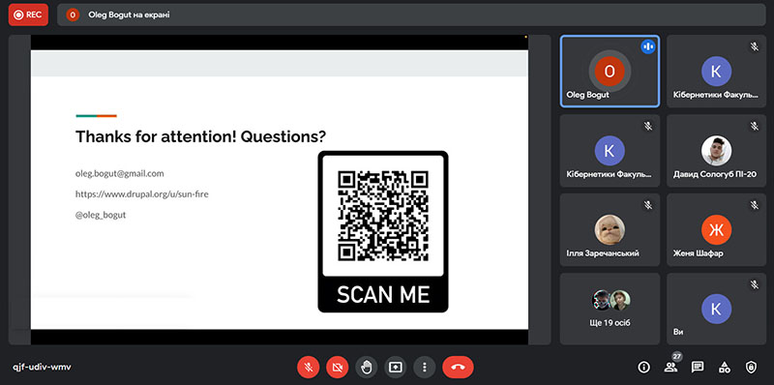Click Ілля Заречанський profile photo avatar
This screenshot has height=385, width=774.
[610, 230]
